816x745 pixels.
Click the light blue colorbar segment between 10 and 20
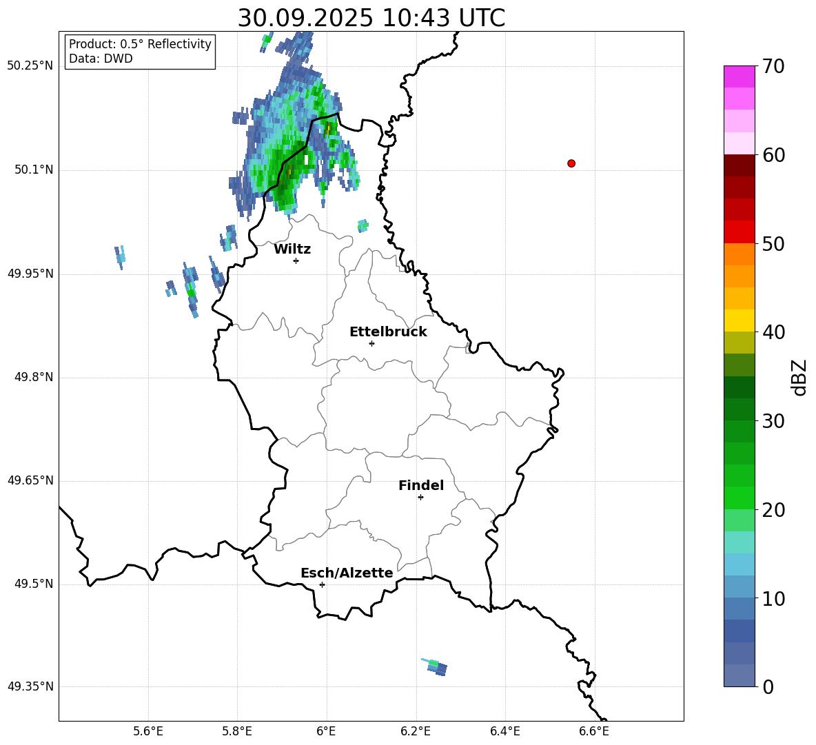[x=739, y=564]
